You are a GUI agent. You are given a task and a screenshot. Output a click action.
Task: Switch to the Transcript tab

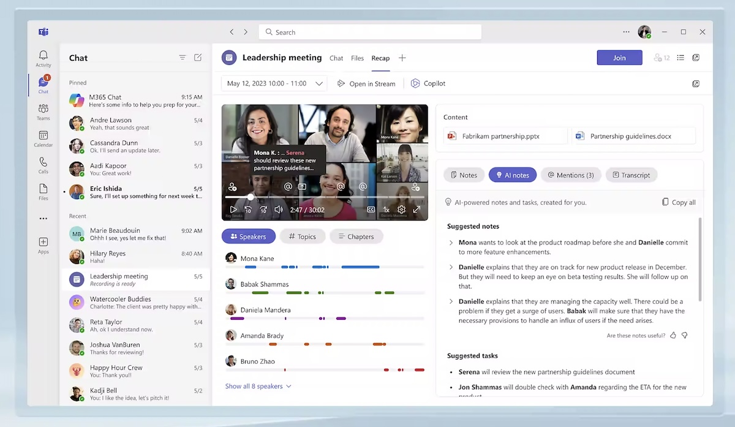631,175
